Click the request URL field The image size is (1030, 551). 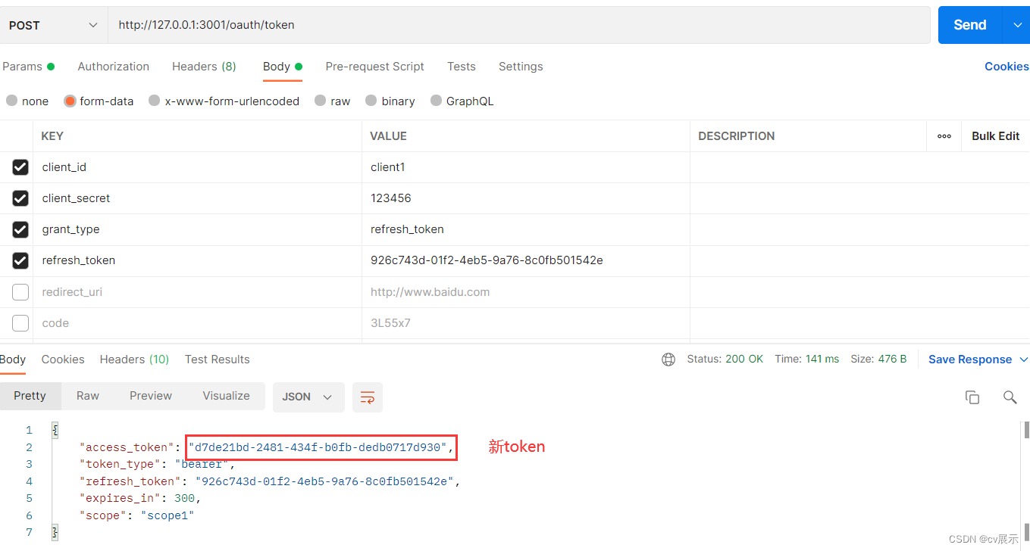519,25
